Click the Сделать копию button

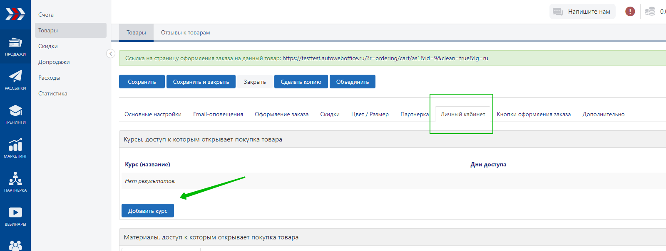click(301, 82)
